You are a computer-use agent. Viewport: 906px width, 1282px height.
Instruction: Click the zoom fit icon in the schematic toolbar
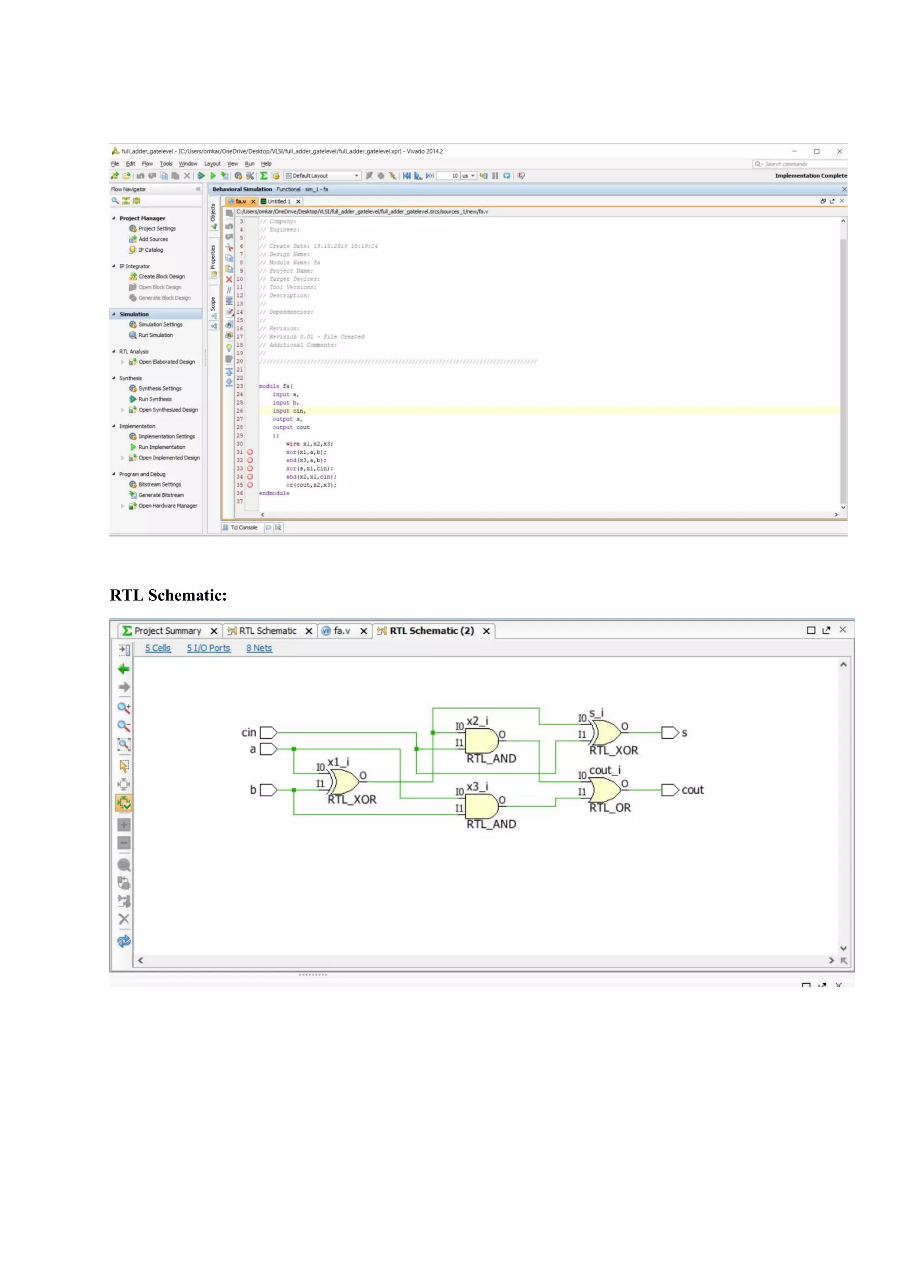pos(124,744)
